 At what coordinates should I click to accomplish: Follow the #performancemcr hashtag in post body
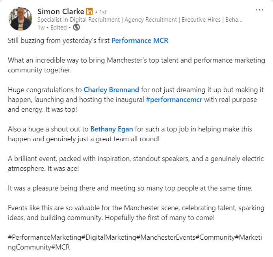pos(174,100)
